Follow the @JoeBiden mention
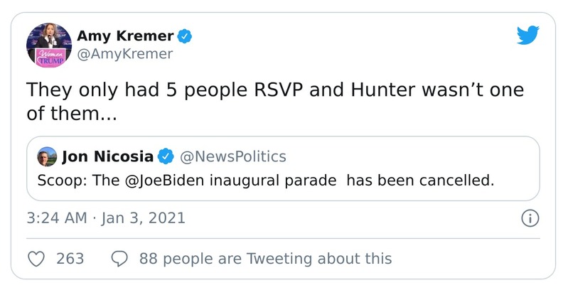Screen dimensions: 568x290 coord(156,180)
